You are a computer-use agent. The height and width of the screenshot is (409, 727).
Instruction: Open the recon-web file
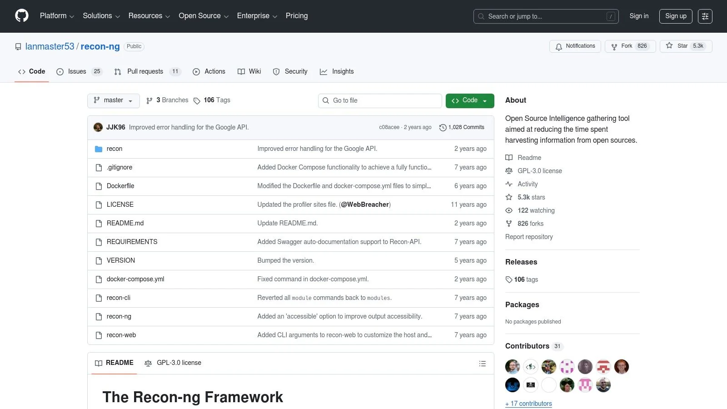(121, 335)
